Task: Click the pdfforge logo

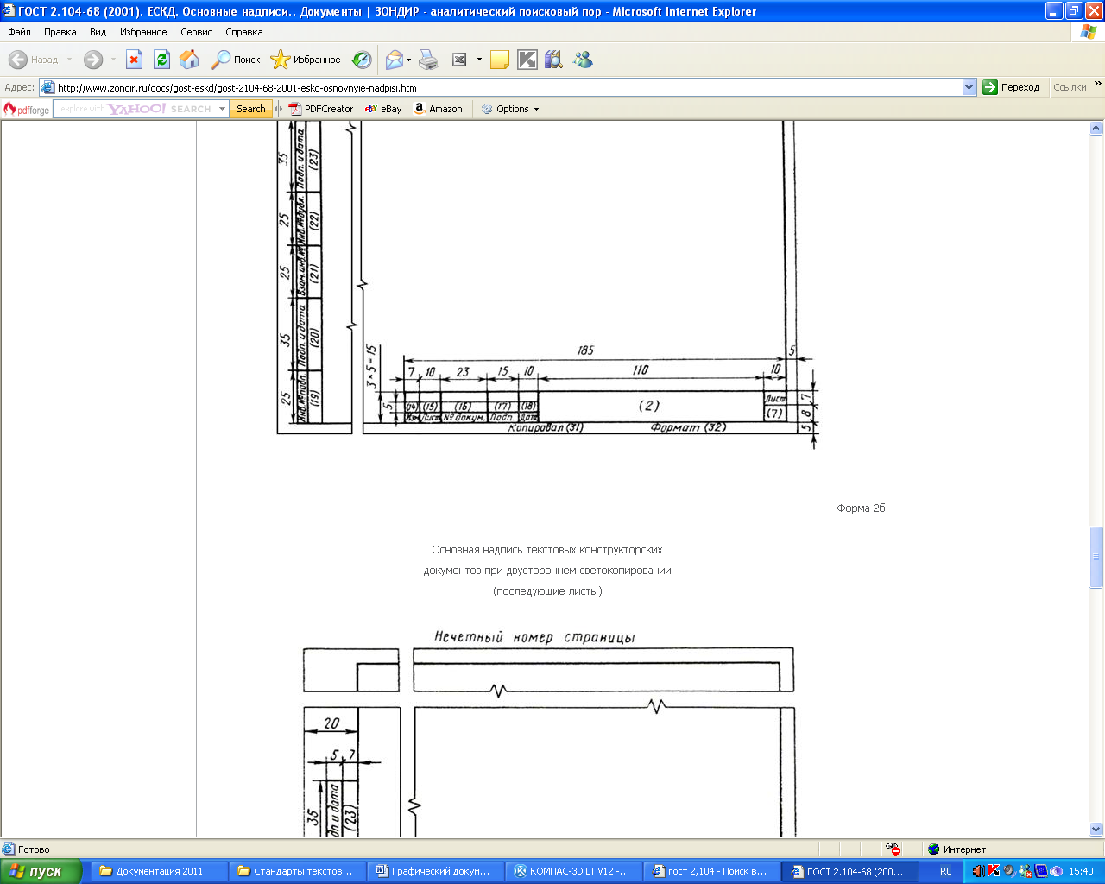Action: tap(27, 109)
